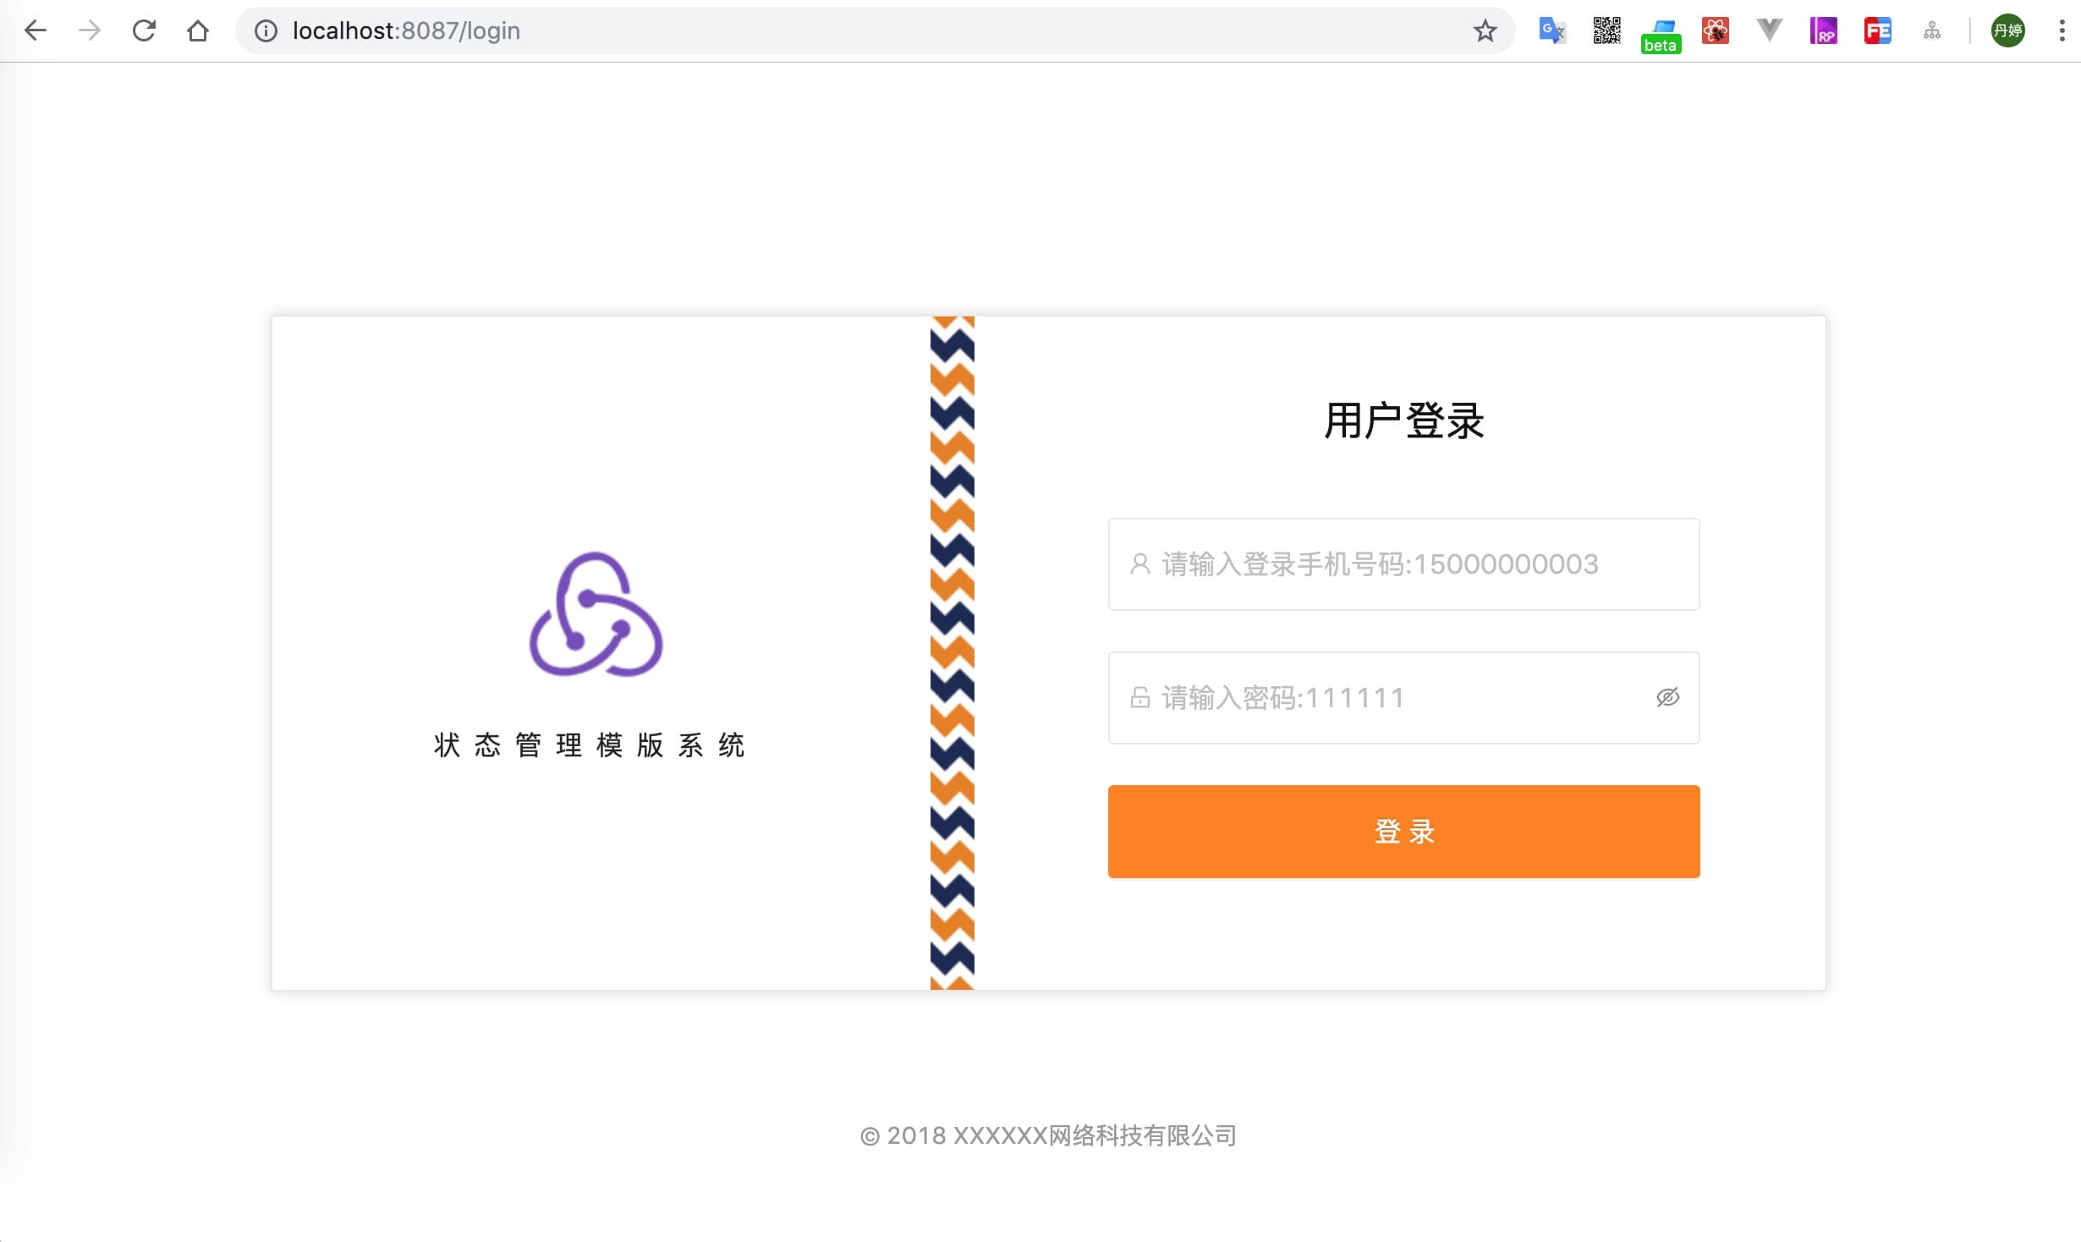Click the browser back arrow
The height and width of the screenshot is (1242, 2081).
tap(36, 31)
